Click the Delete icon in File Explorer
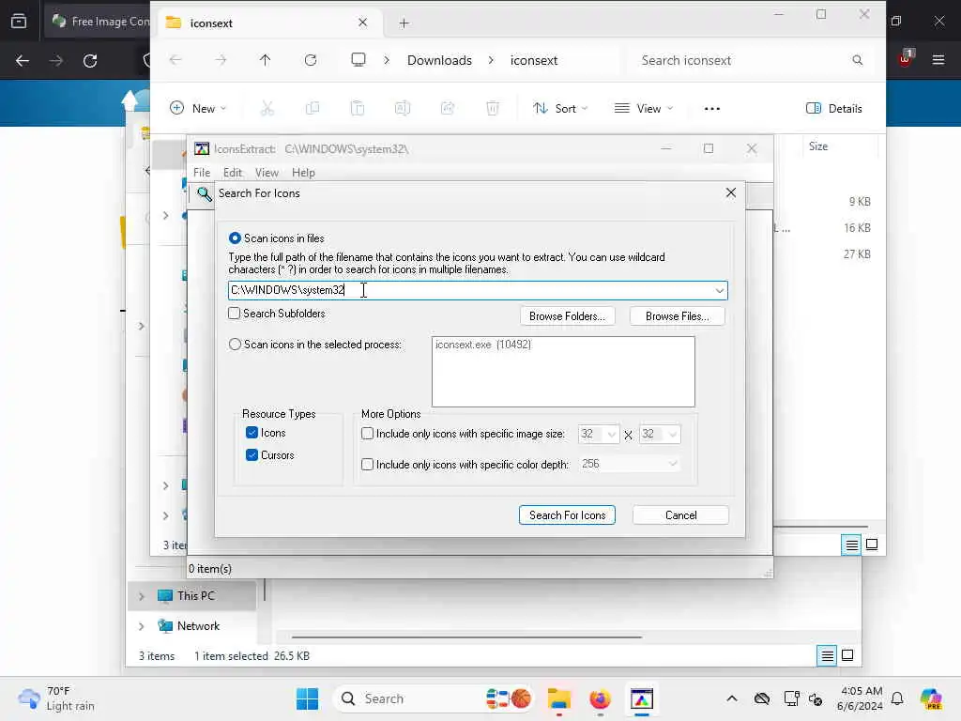Screen dimensions: 961x721 click(492, 109)
